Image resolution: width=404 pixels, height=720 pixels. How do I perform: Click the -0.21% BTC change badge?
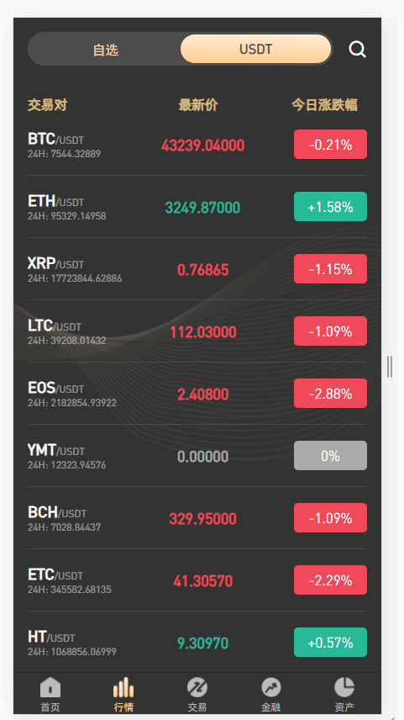(x=330, y=145)
